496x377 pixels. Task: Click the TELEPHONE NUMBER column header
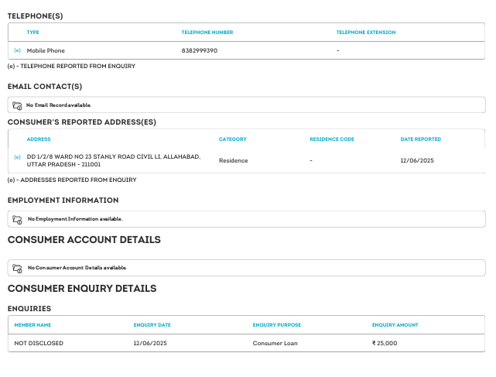(x=207, y=33)
